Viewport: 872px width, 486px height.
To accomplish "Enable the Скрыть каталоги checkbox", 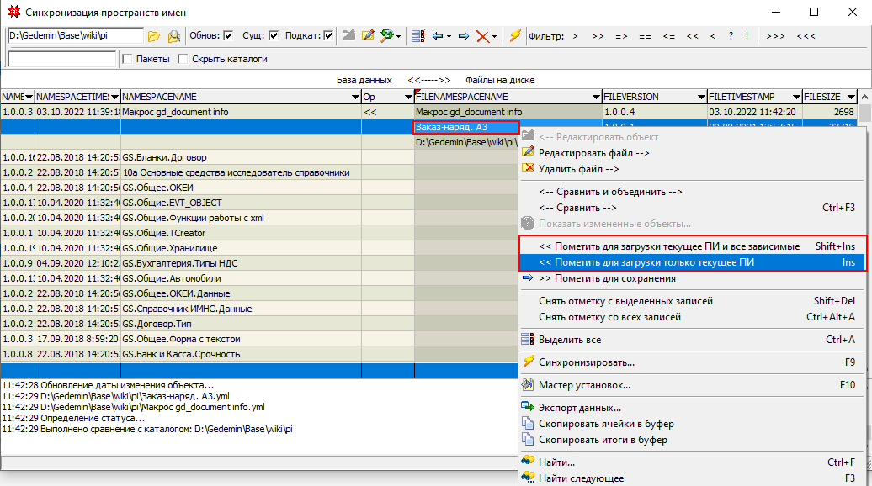I will (x=184, y=60).
